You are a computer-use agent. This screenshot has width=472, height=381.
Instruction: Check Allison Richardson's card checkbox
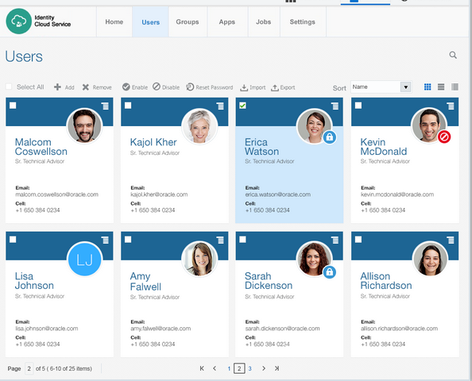(x=358, y=240)
